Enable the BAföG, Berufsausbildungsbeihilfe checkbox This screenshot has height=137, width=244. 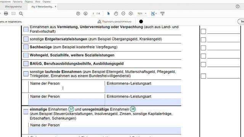coord(26,64)
